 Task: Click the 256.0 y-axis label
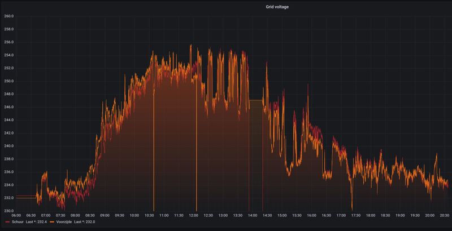tap(9, 42)
